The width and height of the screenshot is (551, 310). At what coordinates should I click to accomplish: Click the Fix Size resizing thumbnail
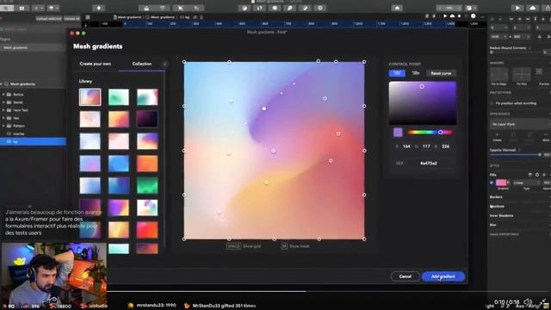522,74
